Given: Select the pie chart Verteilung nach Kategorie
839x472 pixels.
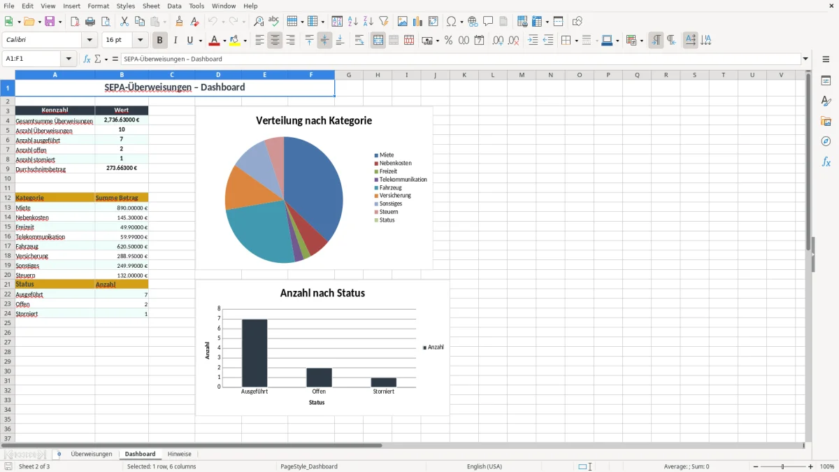Looking at the screenshot, I should (314, 187).
